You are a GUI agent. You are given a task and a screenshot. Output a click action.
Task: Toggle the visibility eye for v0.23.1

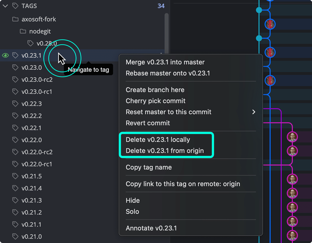click(5, 55)
